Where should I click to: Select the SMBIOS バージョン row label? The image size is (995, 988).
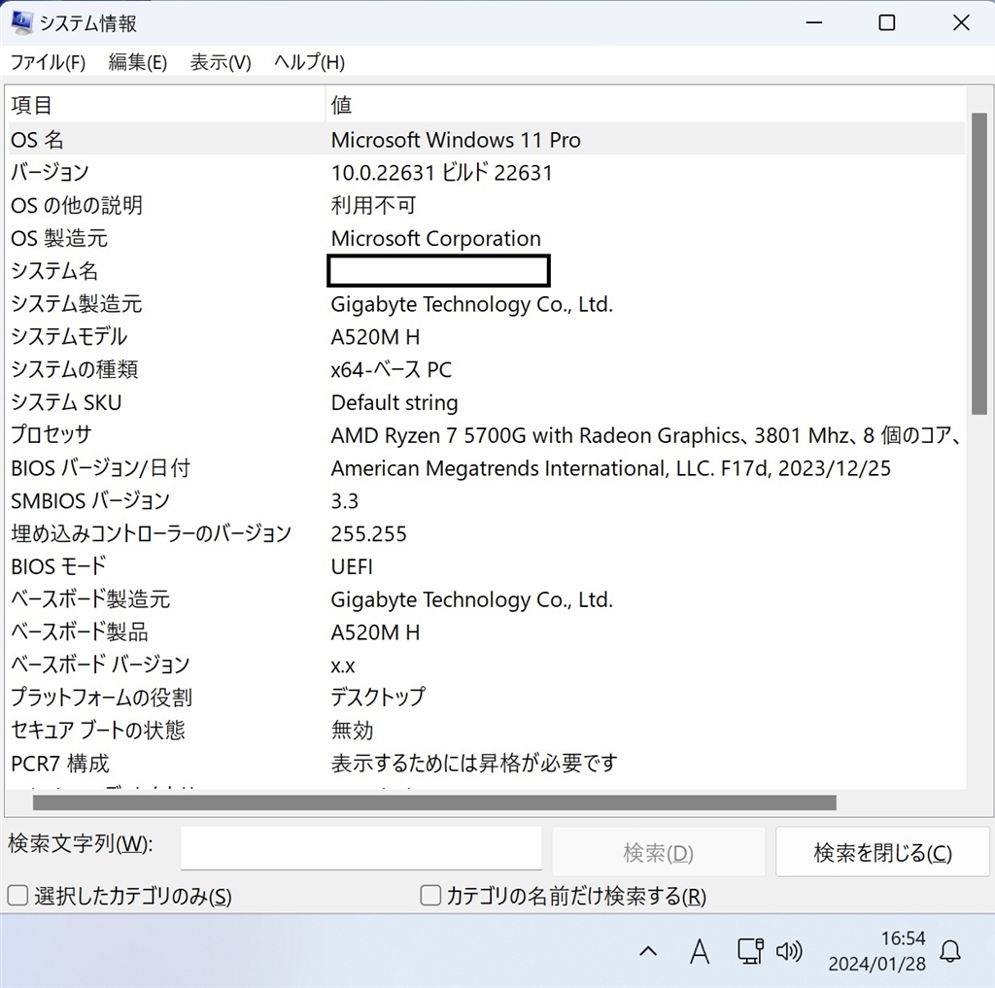click(90, 501)
